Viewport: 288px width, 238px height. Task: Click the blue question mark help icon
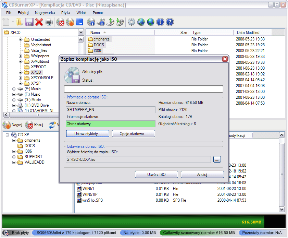(x=170, y=22)
